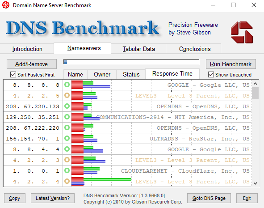Minimize the Domain Name Server Benchmark window
This screenshot has height=208, width=264.
(213, 5)
